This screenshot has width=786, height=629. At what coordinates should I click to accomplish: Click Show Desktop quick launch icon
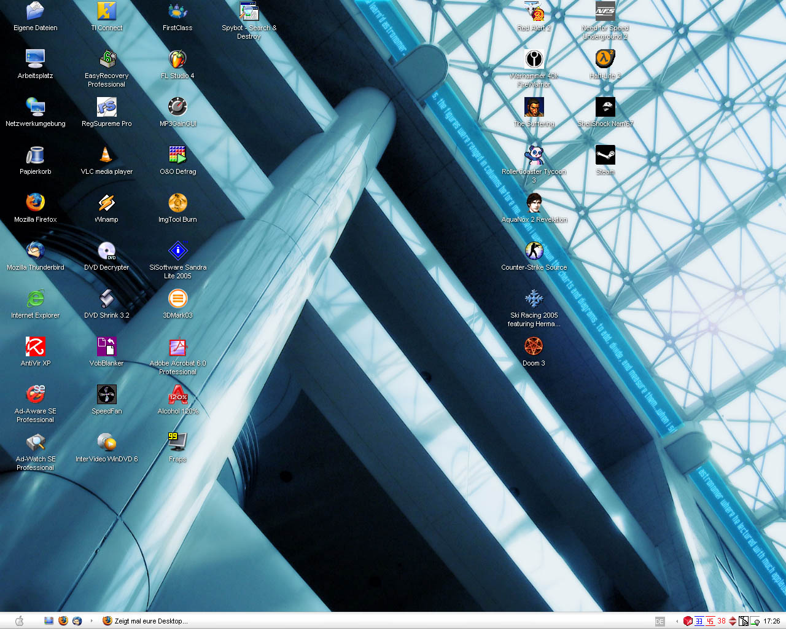49,621
